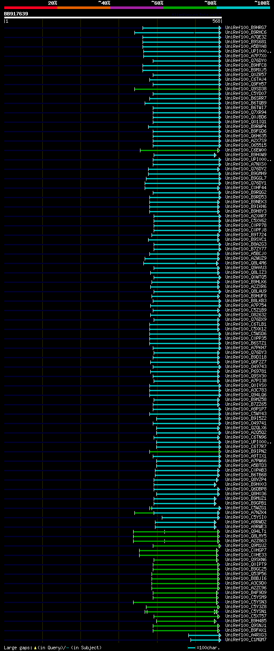Click the green alignment bar for C6EW00
The height and width of the screenshot is (651, 274).
pyautogui.click(x=179, y=150)
